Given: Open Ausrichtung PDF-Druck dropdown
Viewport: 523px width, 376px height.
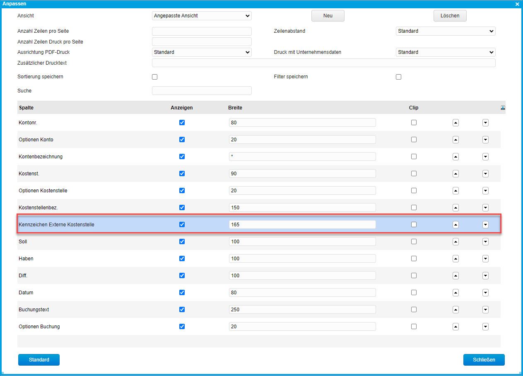Looking at the screenshot, I should pos(202,52).
